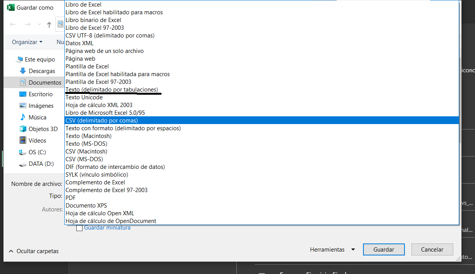Choose Texto (delimitado por tabulaciones) format
Viewport: 475px width, 274px height.
112,90
